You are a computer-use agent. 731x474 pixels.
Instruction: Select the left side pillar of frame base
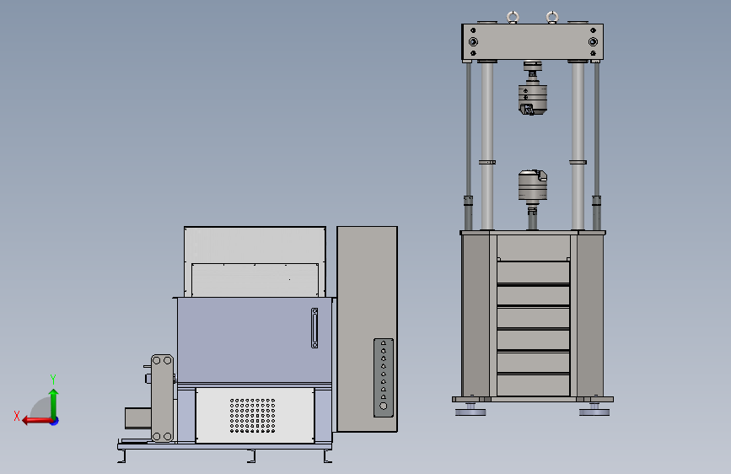475,315
